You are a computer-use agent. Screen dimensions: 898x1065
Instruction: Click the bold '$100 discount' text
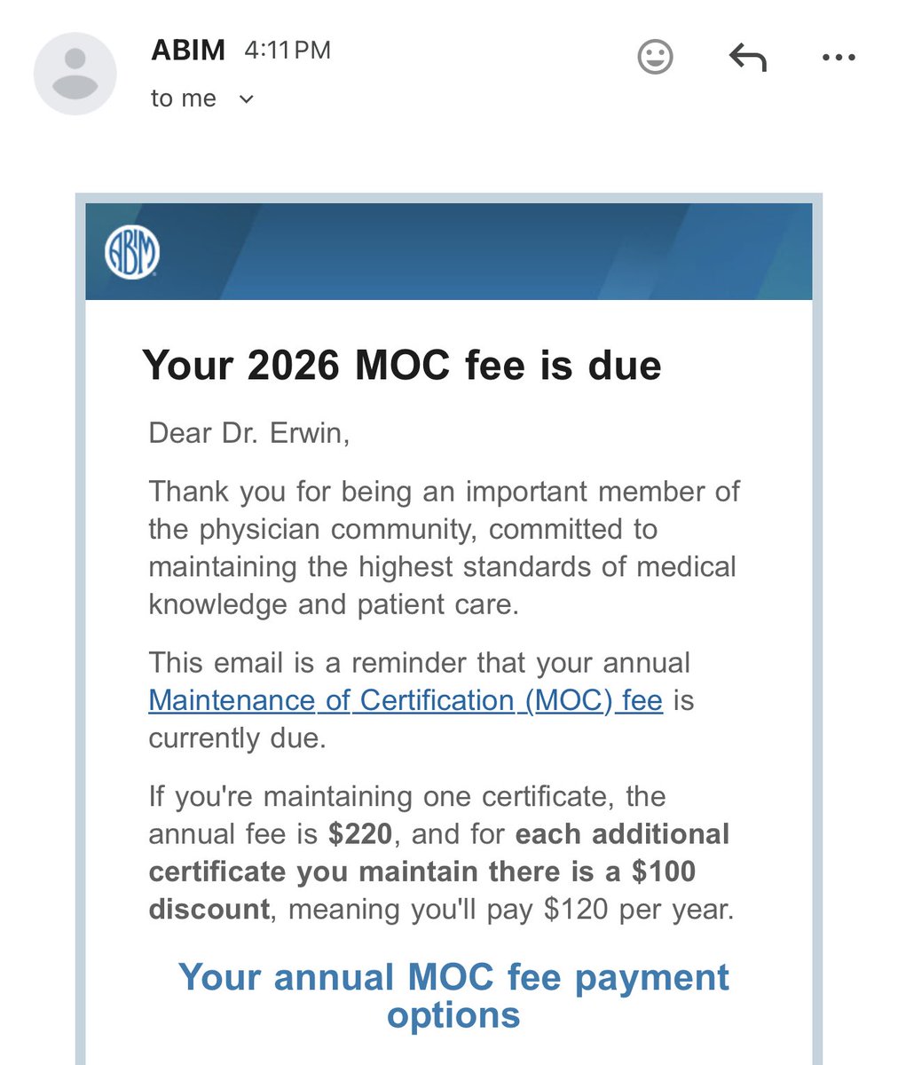[x=422, y=890]
